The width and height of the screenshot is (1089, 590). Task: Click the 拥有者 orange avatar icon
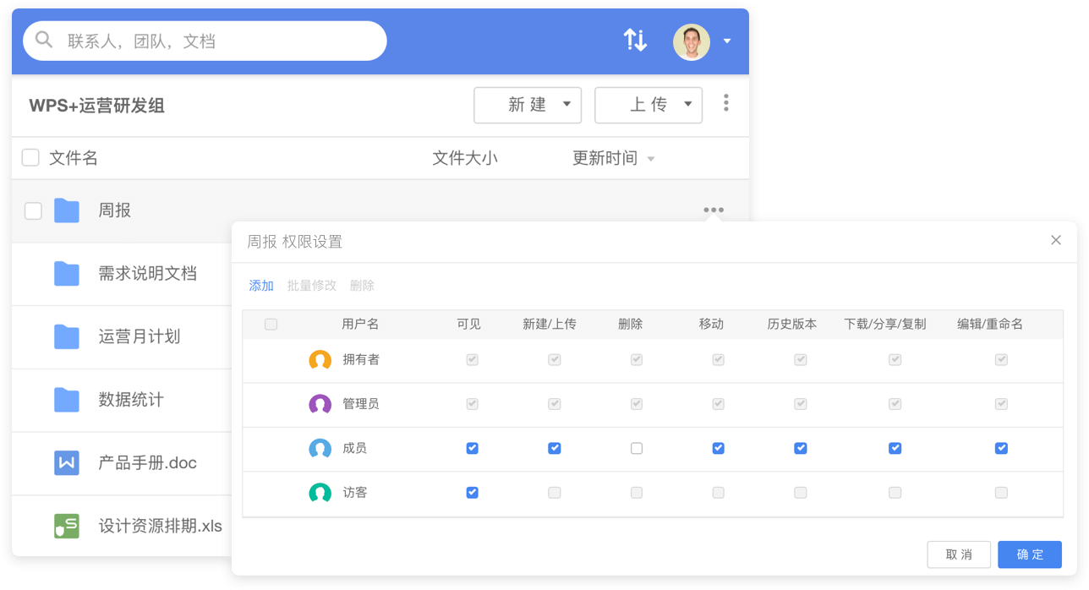320,360
